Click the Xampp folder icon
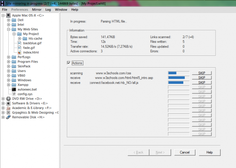The height and width of the screenshot is (168, 236). click(14, 85)
